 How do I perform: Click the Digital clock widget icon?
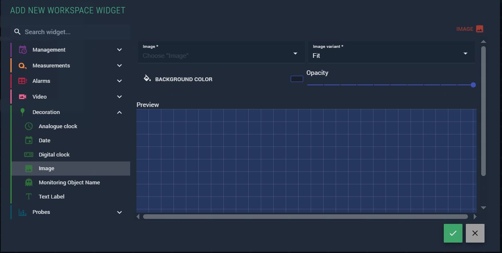(29, 154)
